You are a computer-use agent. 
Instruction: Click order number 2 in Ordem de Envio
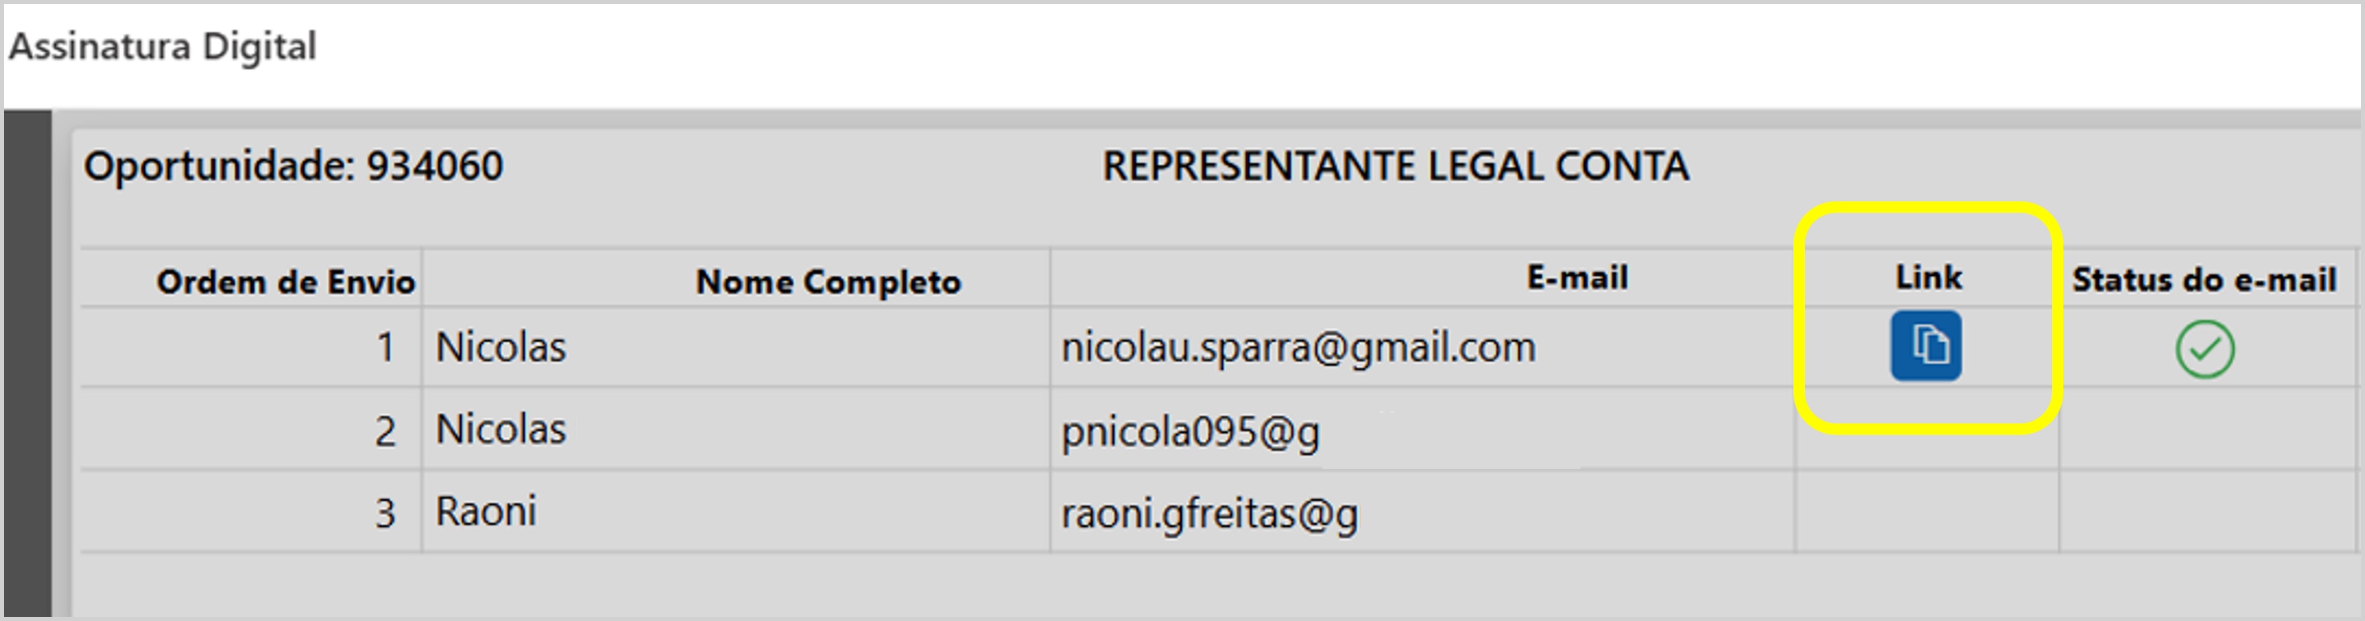[385, 431]
